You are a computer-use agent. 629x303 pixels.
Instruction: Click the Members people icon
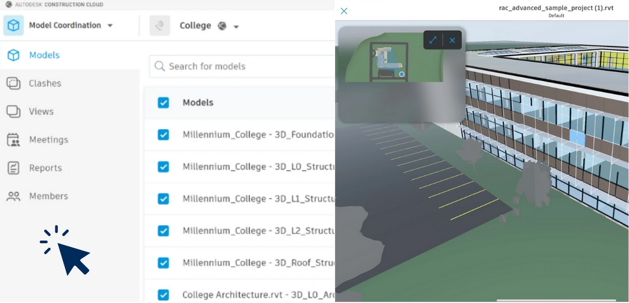14,196
